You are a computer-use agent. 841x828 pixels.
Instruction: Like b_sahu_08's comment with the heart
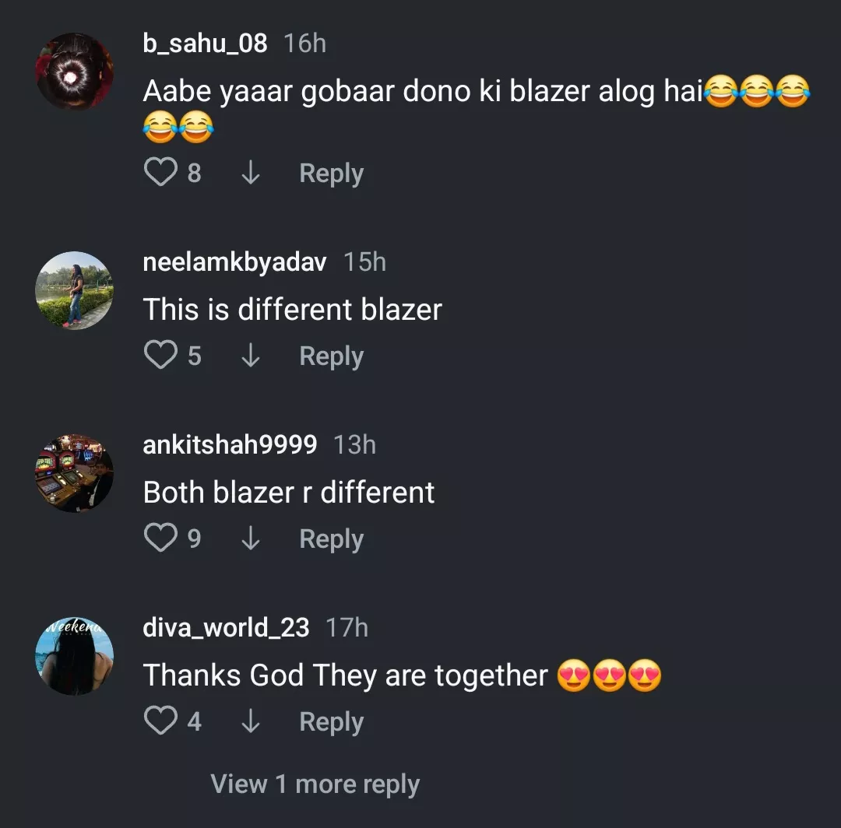point(160,172)
